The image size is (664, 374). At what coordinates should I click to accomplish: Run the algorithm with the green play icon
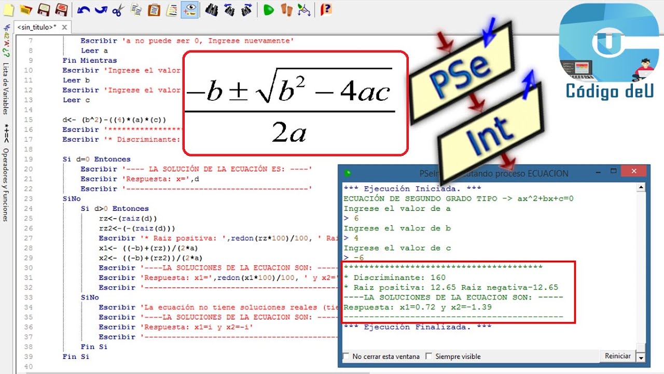click(268, 9)
